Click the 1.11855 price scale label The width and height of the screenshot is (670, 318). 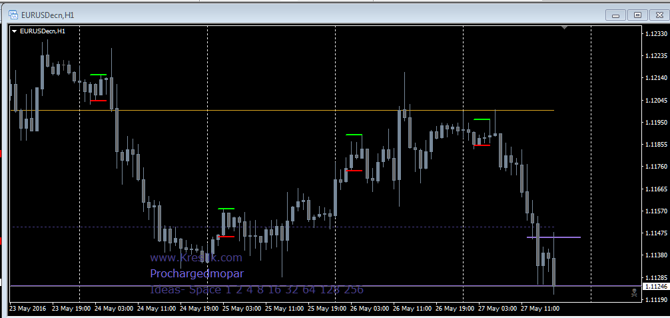point(657,145)
